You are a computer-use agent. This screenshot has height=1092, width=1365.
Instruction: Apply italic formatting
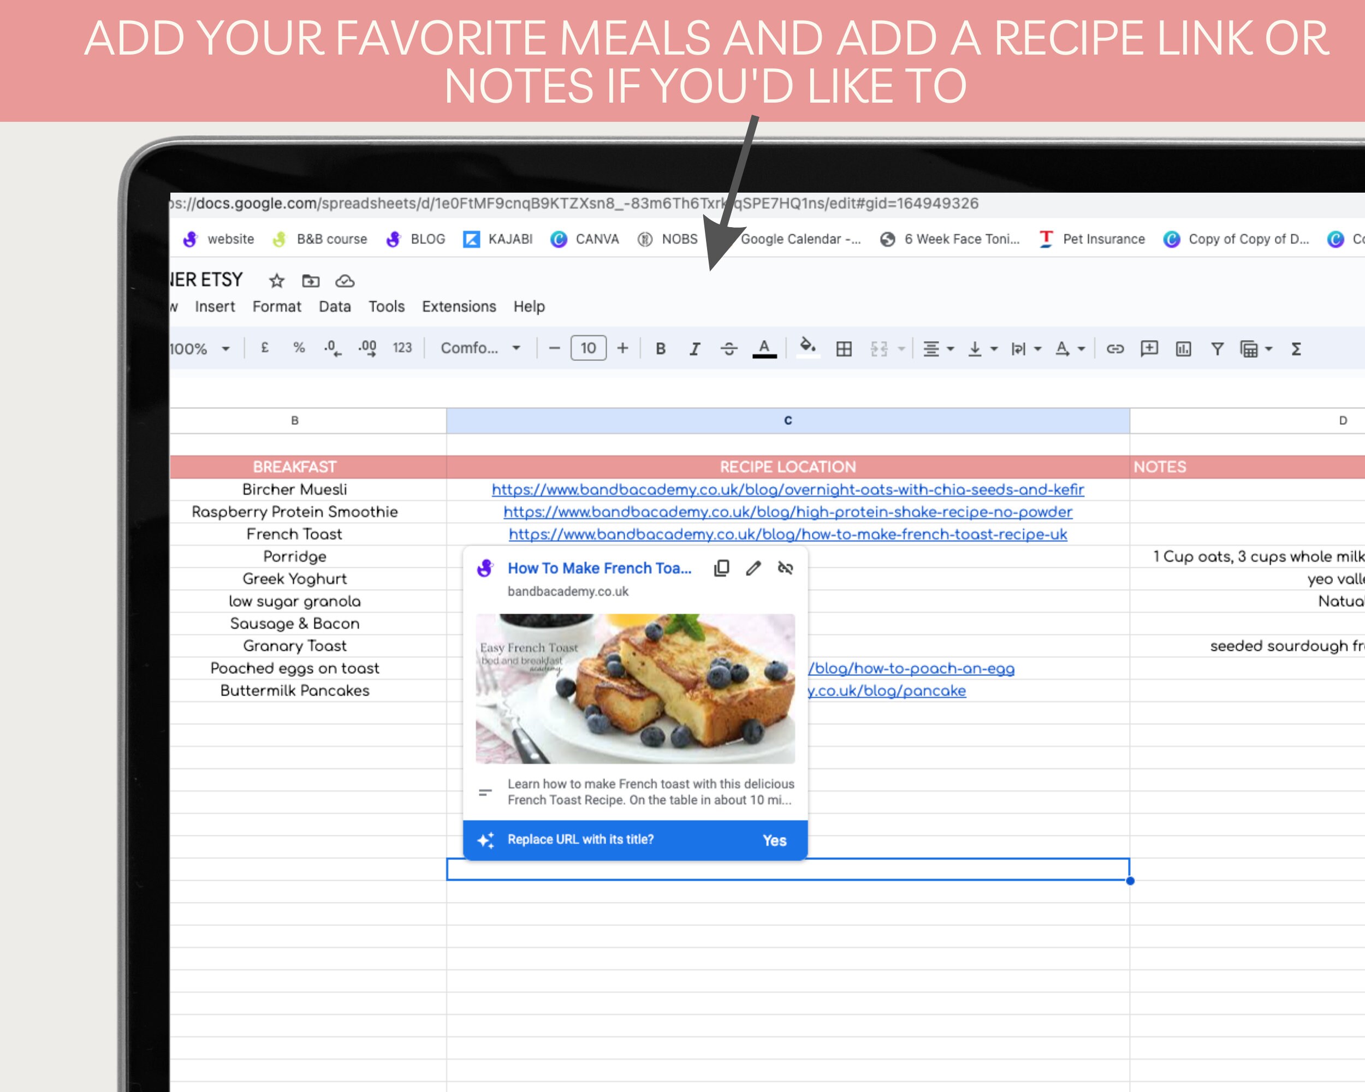[x=695, y=348]
